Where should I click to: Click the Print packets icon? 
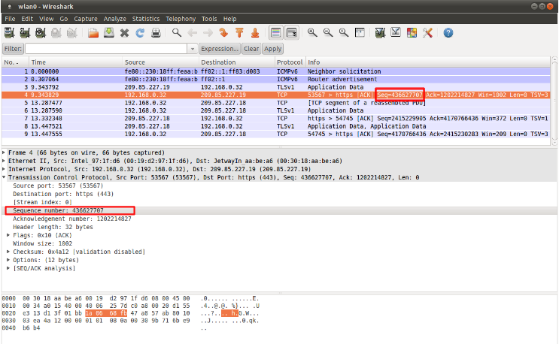pyautogui.click(x=156, y=33)
